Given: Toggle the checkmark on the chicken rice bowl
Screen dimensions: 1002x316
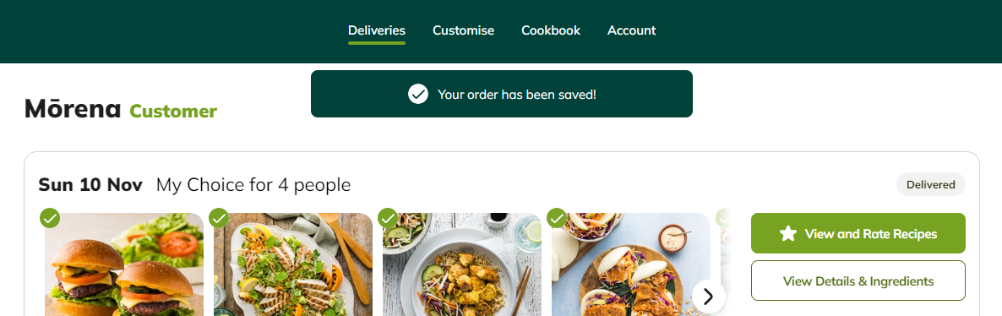Looking at the screenshot, I should [x=388, y=217].
